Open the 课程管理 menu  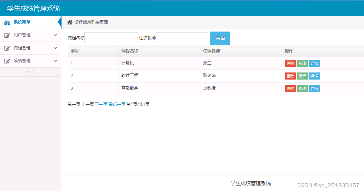coord(30,48)
